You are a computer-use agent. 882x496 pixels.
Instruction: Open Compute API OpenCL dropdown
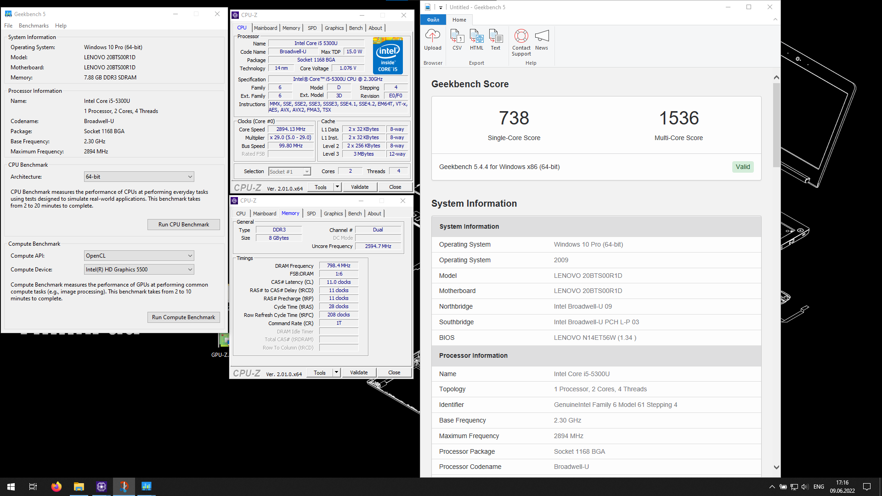[139, 256]
